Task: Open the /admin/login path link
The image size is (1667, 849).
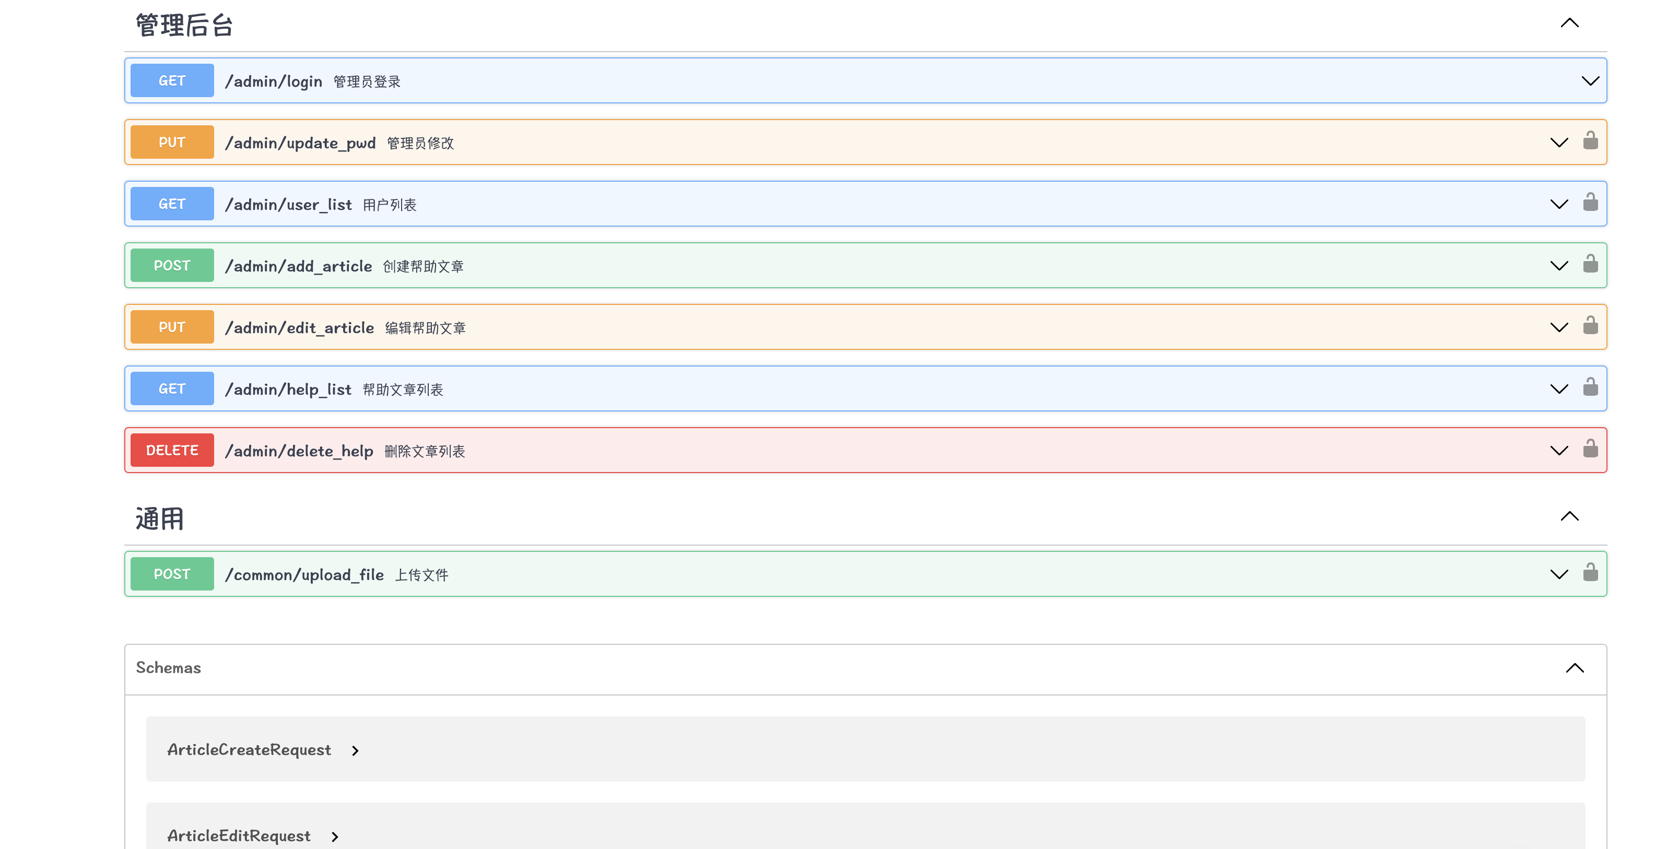Action: coord(273,81)
